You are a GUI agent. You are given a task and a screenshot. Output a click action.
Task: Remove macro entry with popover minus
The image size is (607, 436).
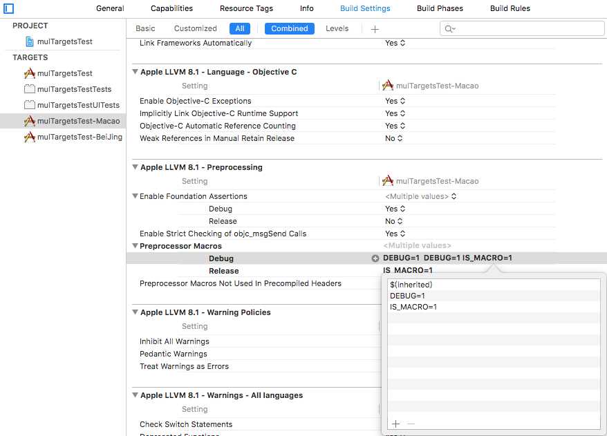411,424
